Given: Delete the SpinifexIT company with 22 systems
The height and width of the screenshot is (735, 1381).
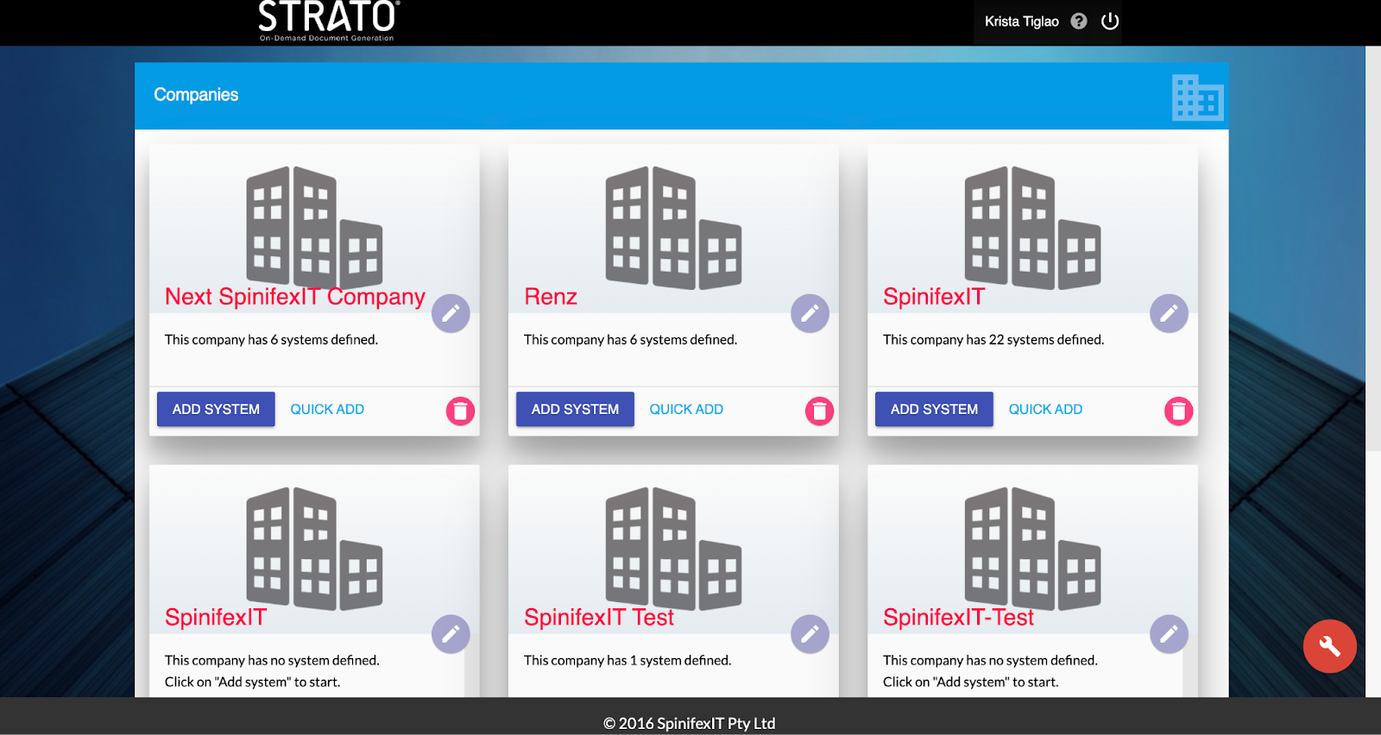Looking at the screenshot, I should tap(1178, 411).
